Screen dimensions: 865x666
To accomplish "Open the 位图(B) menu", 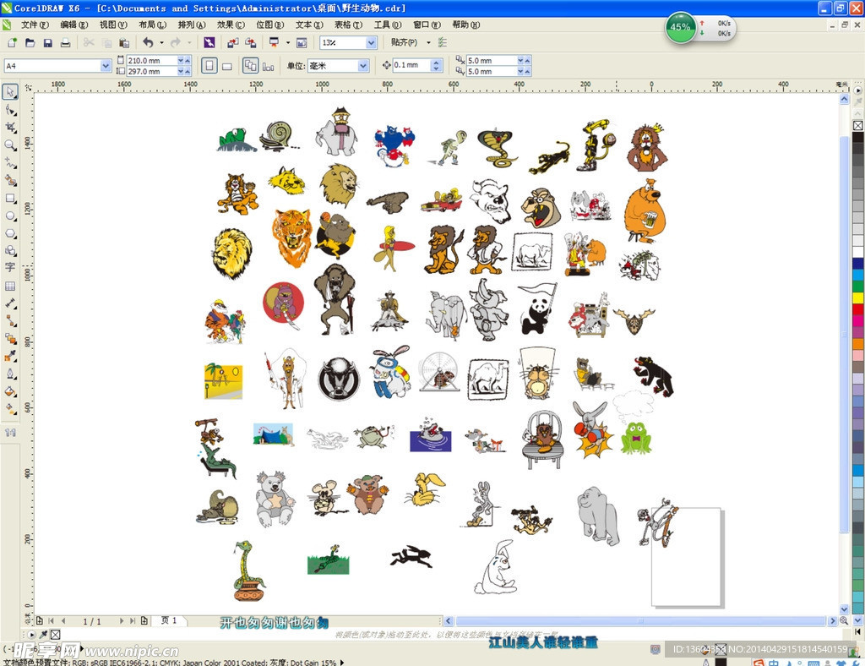I will pos(269,25).
